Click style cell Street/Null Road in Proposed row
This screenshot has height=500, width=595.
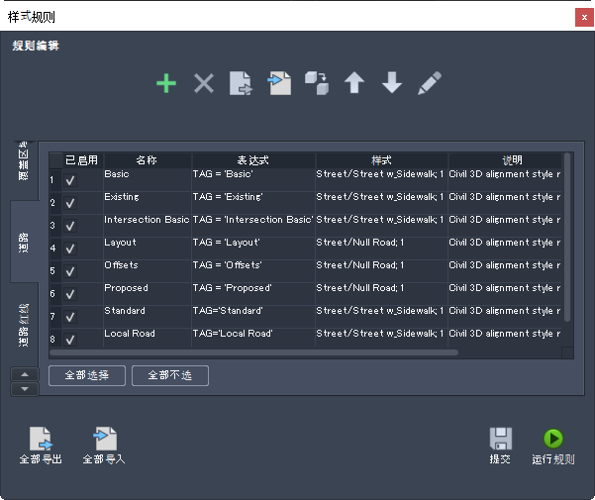point(381,294)
